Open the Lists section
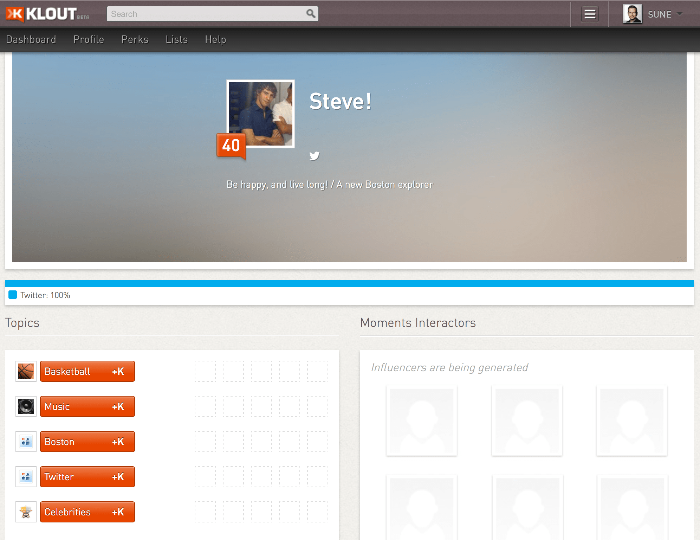 point(176,39)
